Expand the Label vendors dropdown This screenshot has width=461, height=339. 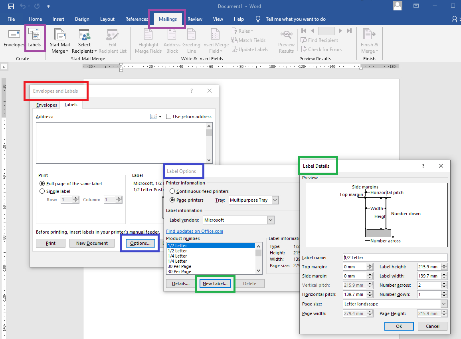[270, 220]
